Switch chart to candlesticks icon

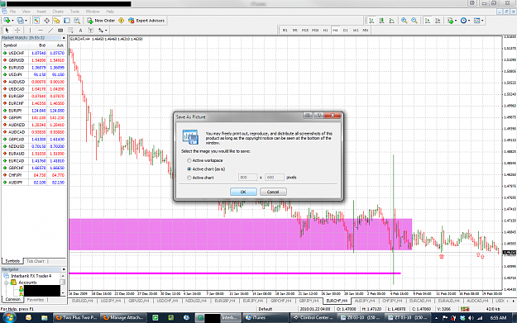click(x=382, y=21)
